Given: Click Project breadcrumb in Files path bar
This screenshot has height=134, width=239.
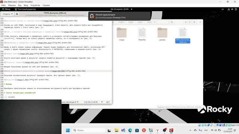Looking at the screenshot, I should (x=121, y=22).
